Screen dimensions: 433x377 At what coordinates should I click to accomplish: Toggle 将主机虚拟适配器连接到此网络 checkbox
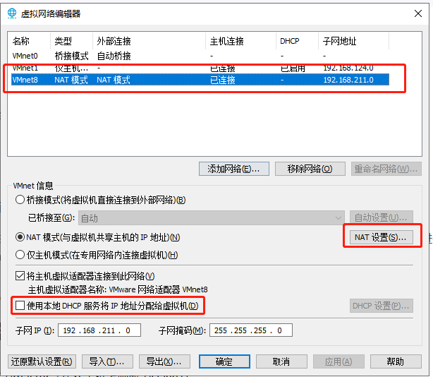[x=20, y=276]
